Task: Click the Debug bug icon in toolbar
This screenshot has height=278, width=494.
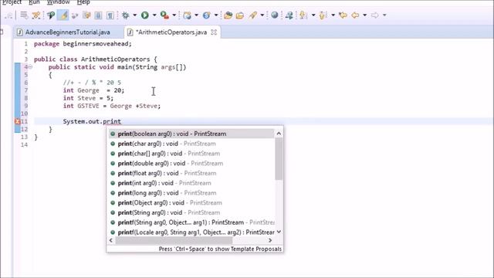Action: pos(126,15)
